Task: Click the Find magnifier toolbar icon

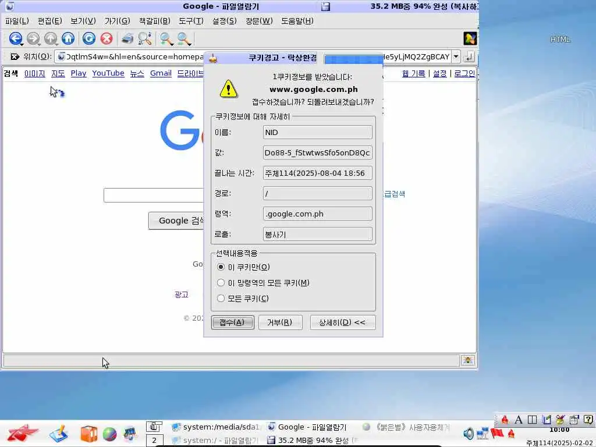Action: click(x=145, y=38)
